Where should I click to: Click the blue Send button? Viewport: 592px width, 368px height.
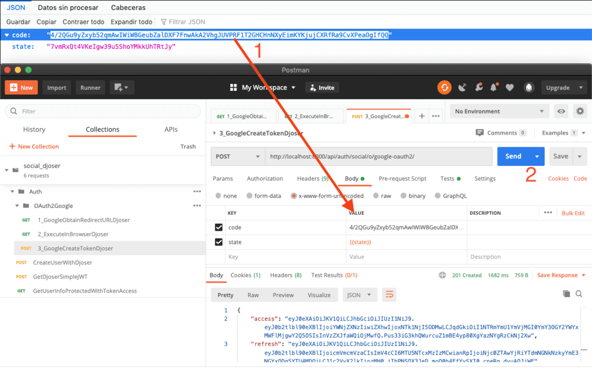[513, 156]
